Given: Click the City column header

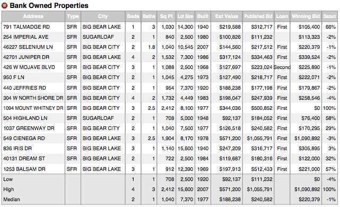Looking at the screenshot, I should [103, 16].
